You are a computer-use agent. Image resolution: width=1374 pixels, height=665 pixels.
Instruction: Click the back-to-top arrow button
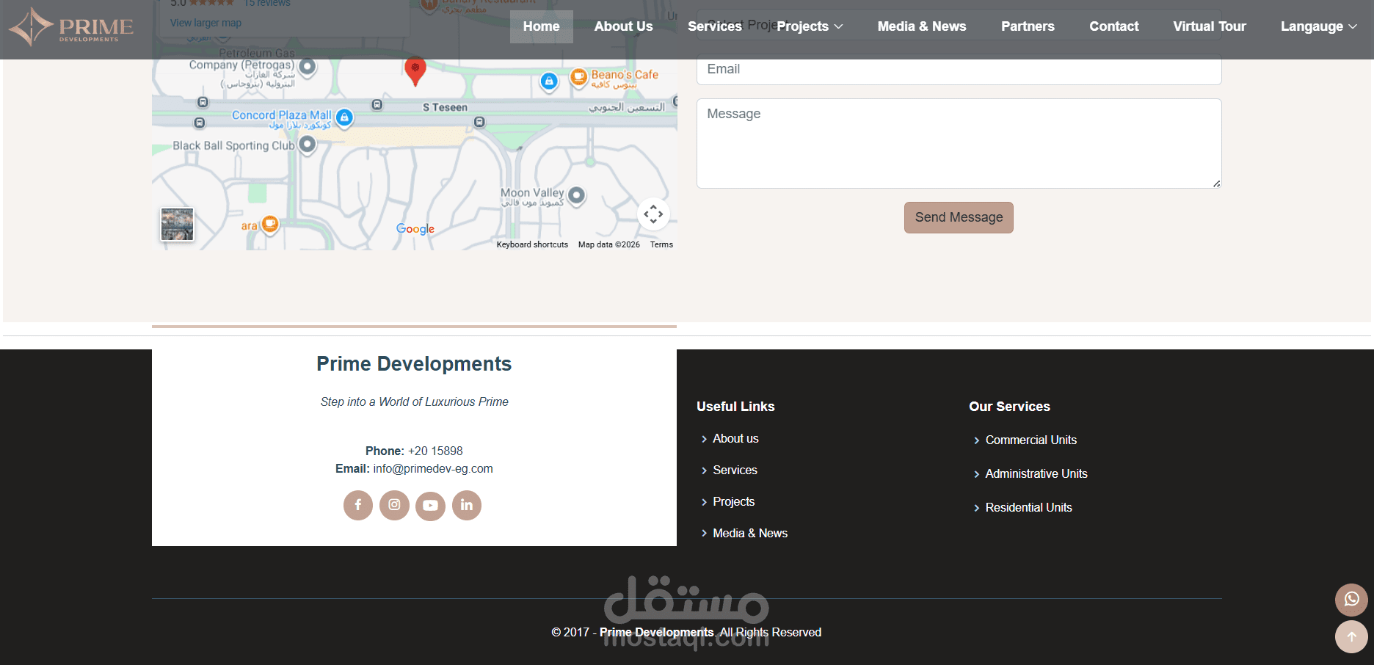click(1351, 637)
